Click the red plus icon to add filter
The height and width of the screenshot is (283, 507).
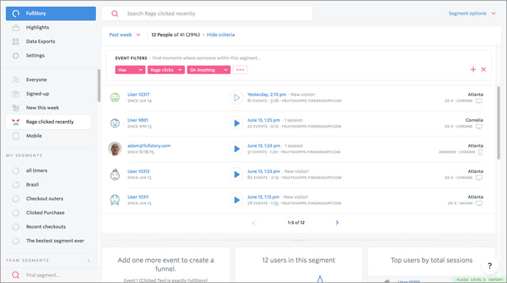473,70
